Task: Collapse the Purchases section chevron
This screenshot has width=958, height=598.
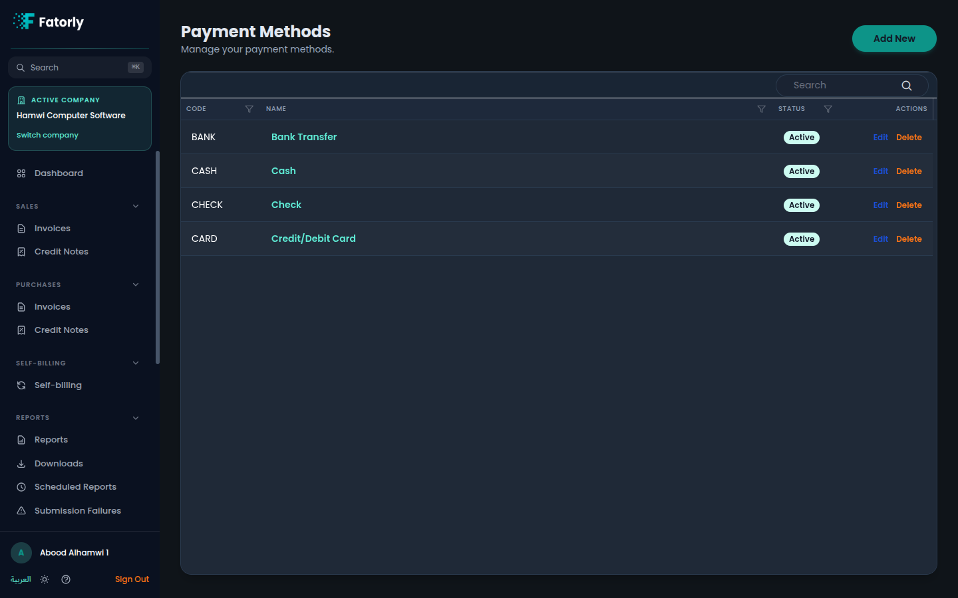Action: tap(136, 285)
